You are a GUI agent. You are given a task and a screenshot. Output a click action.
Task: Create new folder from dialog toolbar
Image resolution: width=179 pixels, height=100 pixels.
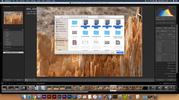click(x=67, y=17)
